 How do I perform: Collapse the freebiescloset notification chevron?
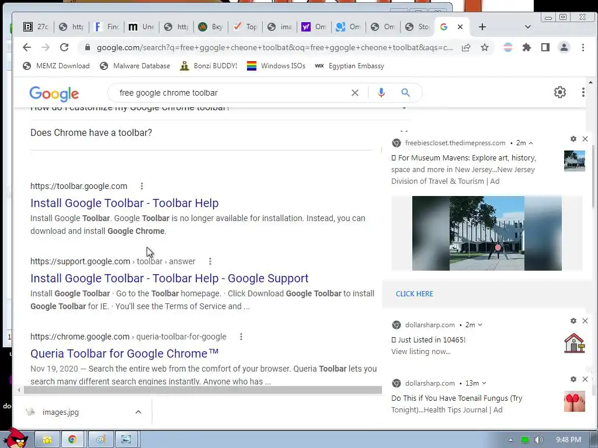point(531,143)
